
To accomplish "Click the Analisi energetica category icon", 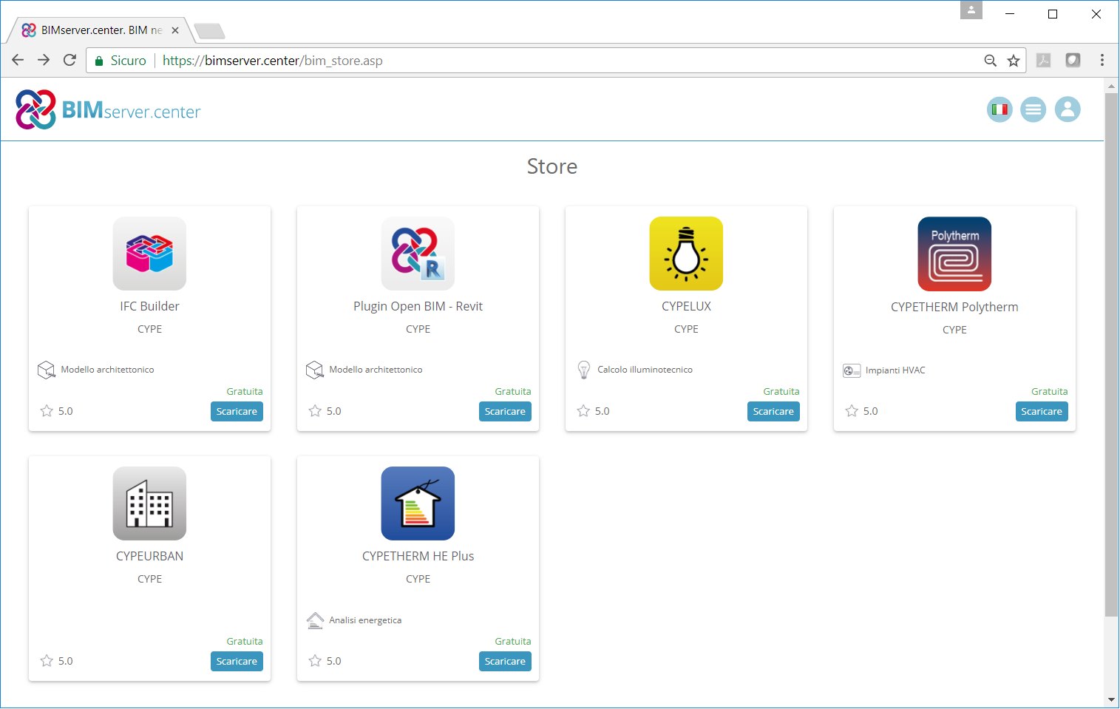I will [315, 620].
